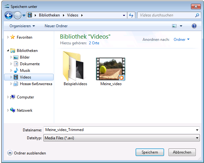Select the Beispielvideos folder icon
204x163 pixels.
pyautogui.click(x=73, y=66)
